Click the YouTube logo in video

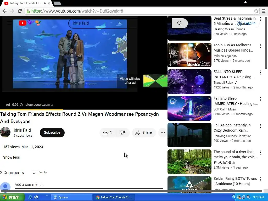point(23,23)
